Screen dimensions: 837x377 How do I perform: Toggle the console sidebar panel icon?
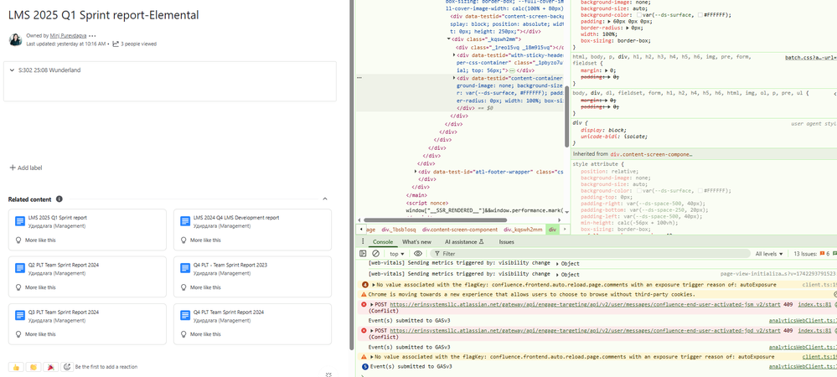[363, 253]
